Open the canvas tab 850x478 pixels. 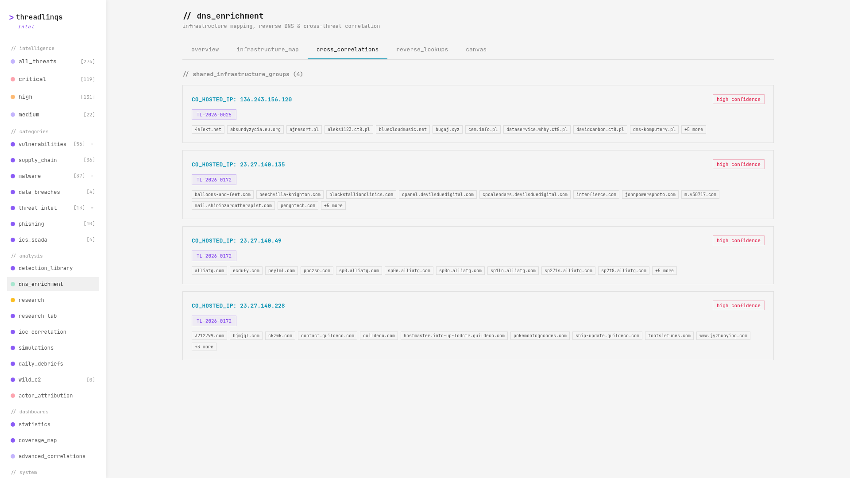point(476,50)
